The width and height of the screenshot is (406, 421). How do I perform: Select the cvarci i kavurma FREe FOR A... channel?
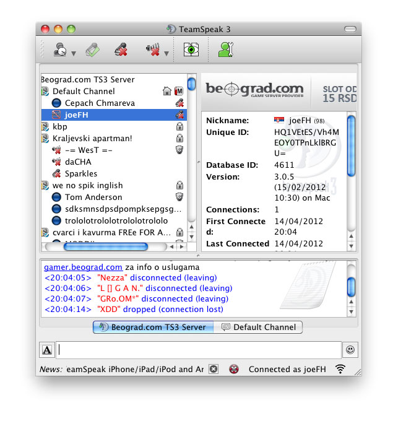(x=114, y=233)
